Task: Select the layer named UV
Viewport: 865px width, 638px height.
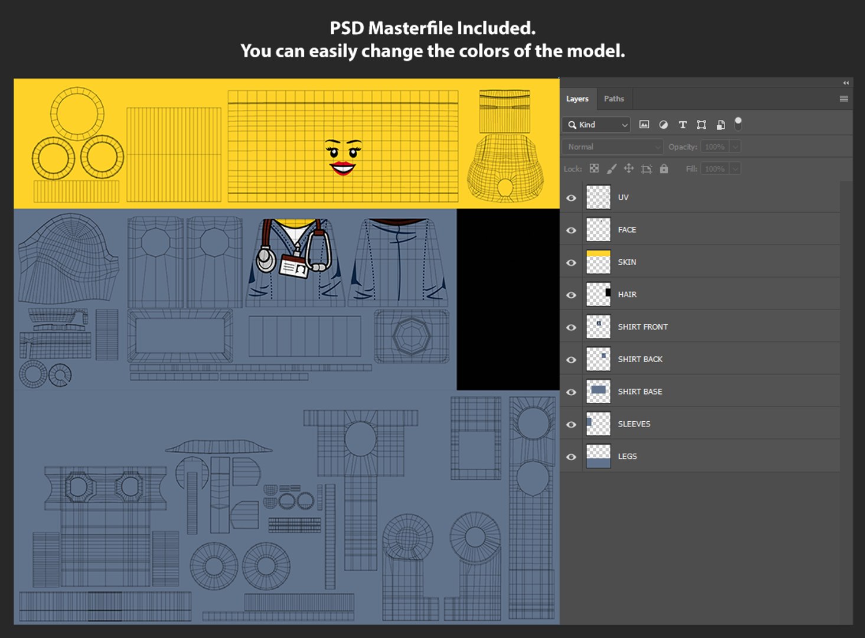Action: click(623, 197)
